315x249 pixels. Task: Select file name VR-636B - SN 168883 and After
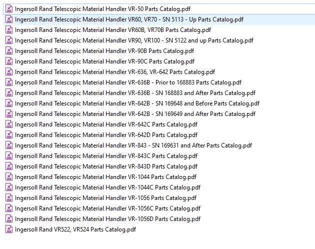pyautogui.click(x=135, y=93)
